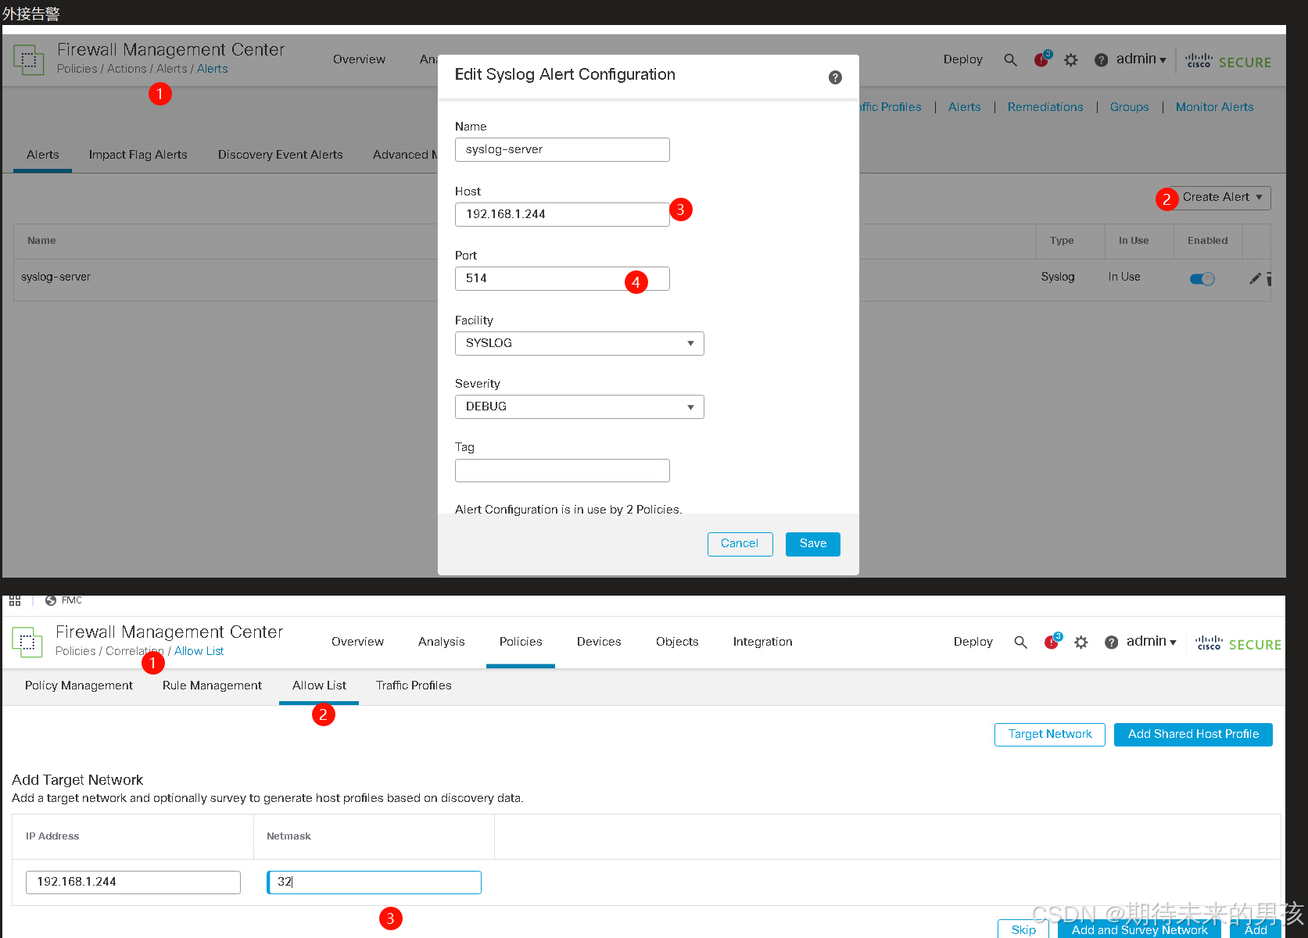Open the Integration menu
Viewport: 1308px width, 938px height.
[x=762, y=642]
